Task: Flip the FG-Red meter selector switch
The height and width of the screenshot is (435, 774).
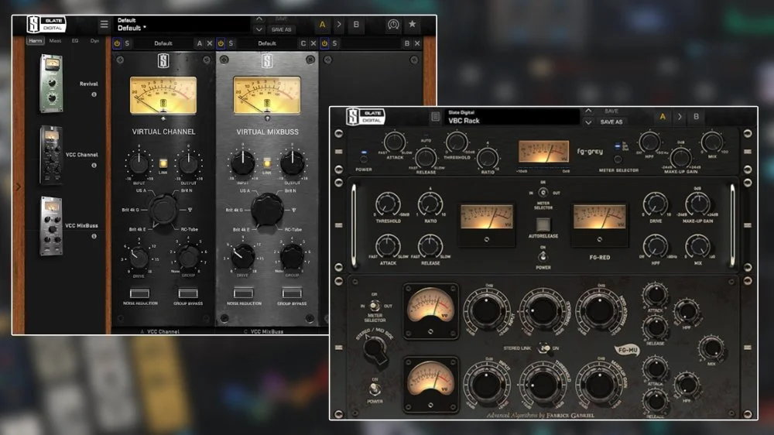Action: click(543, 193)
